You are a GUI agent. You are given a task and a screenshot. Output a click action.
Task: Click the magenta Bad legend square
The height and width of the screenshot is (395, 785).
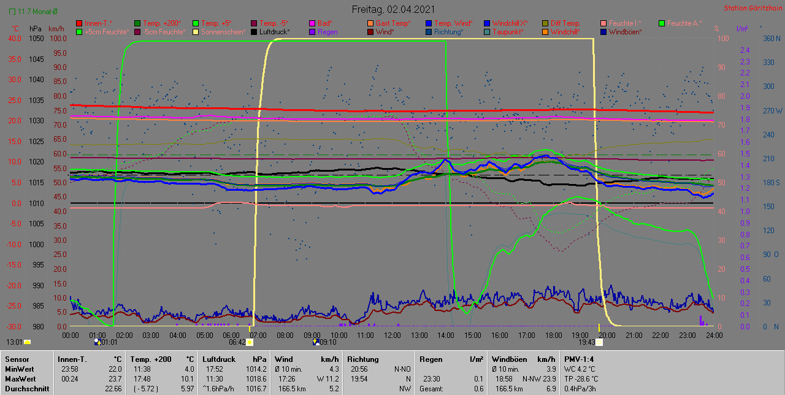(x=312, y=23)
